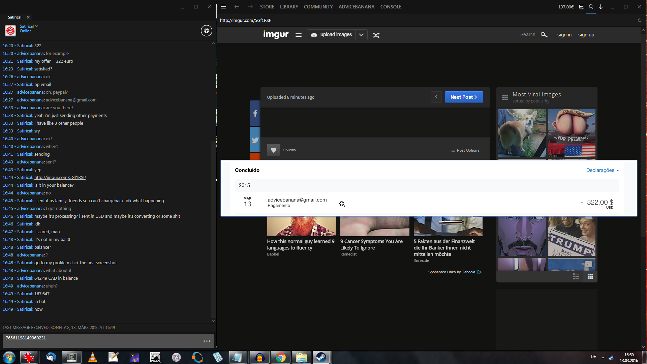647x364 pixels.
Task: Expand Satirical status dropdown
Action: click(x=37, y=26)
